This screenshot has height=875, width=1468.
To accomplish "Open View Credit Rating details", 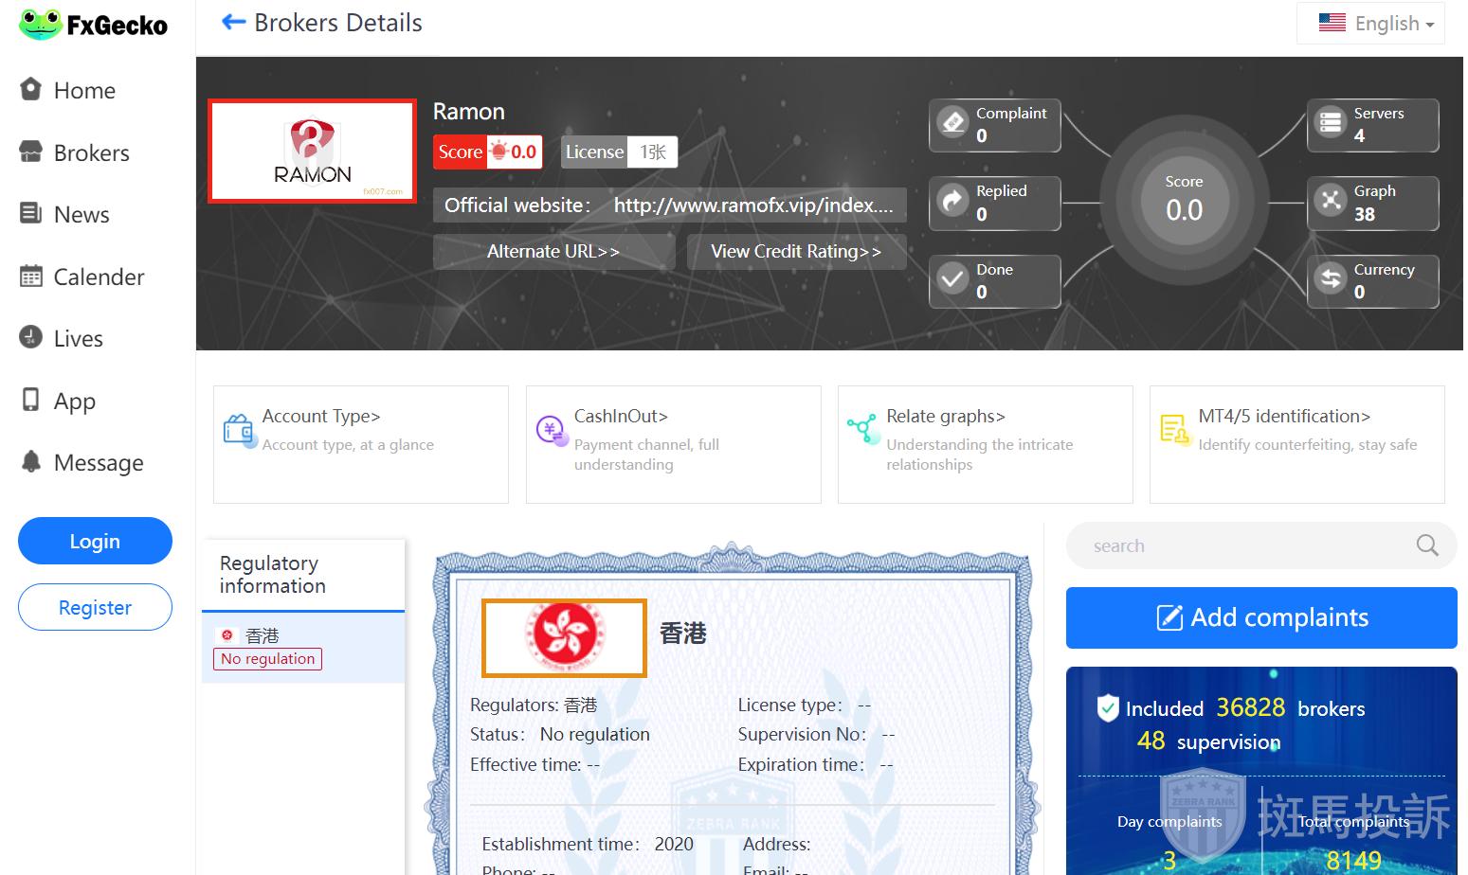I will (796, 252).
